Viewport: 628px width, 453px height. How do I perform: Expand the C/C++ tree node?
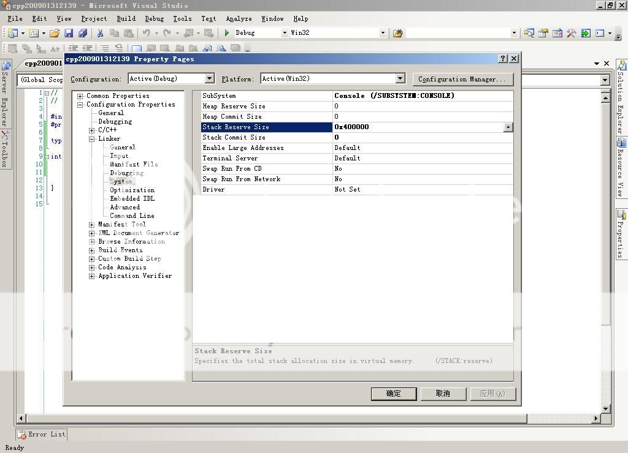coord(92,130)
